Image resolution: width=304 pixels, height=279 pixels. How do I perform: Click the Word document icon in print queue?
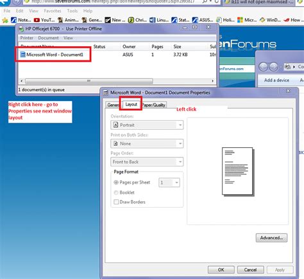[22, 55]
